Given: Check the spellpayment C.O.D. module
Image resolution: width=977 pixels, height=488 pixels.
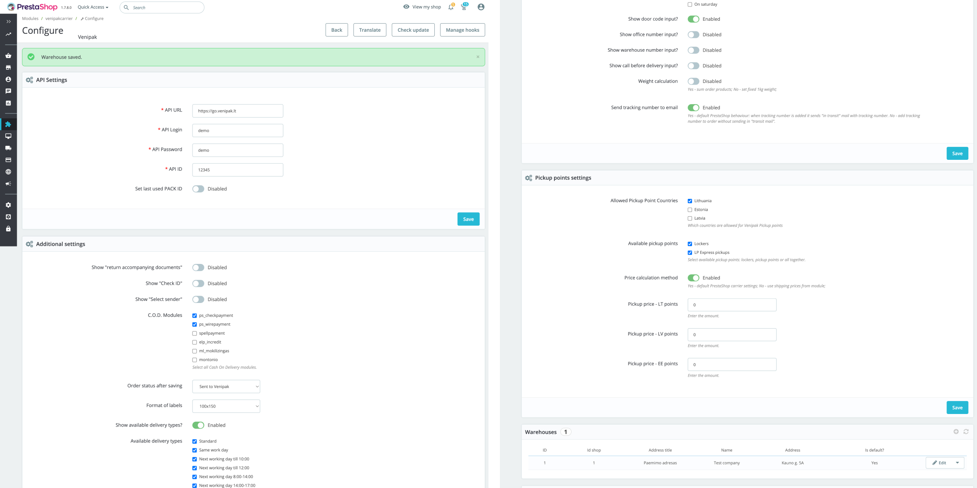Looking at the screenshot, I should pyautogui.click(x=195, y=333).
